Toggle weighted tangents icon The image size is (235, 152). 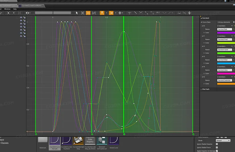(158, 13)
